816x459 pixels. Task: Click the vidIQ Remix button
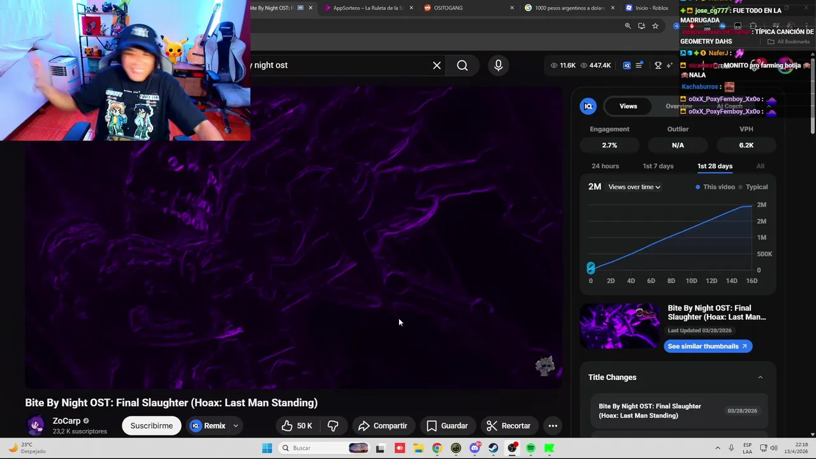208,426
